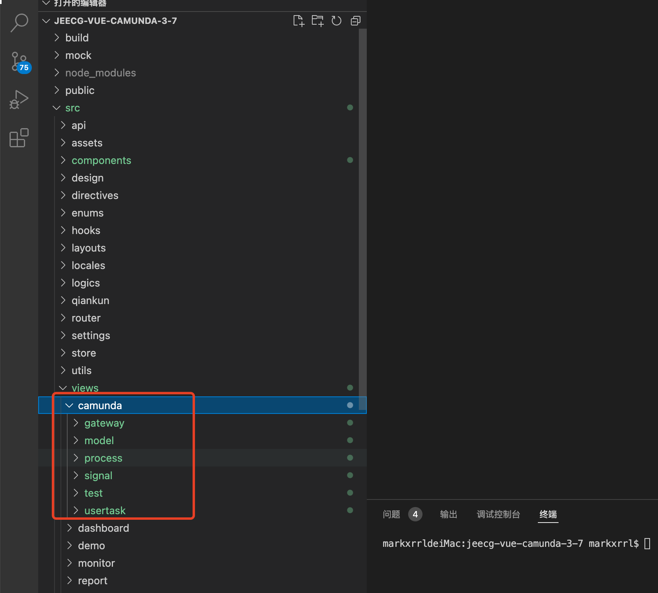Select the assets folder
Image resolution: width=658 pixels, height=593 pixels.
202,143
